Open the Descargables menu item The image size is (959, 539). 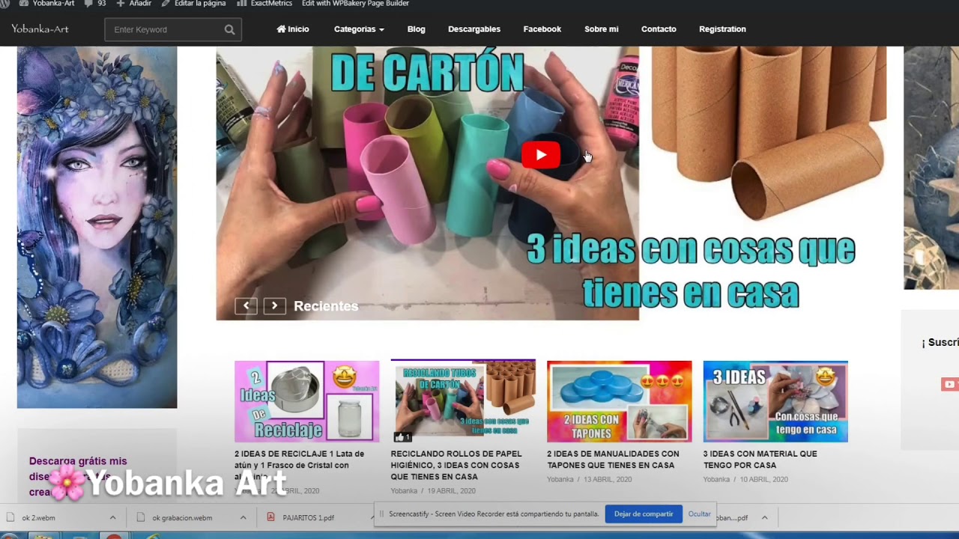click(x=474, y=29)
